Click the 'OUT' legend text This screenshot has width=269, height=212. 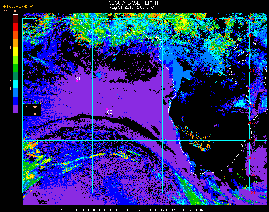click(x=35, y=107)
